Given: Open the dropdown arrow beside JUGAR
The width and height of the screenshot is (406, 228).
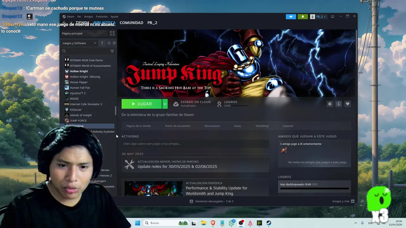Looking at the screenshot, I should [165, 104].
